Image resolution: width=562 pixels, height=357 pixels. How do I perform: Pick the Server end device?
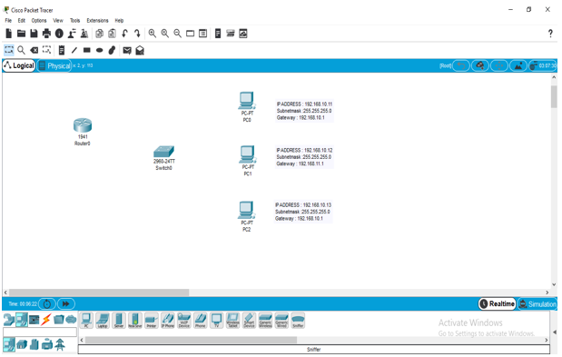119,320
